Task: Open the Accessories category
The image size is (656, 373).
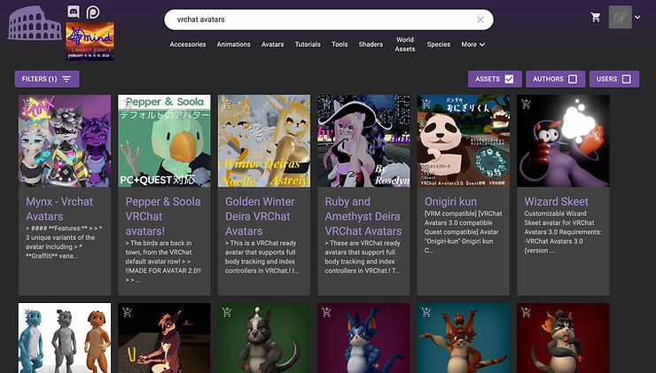Action: click(187, 44)
